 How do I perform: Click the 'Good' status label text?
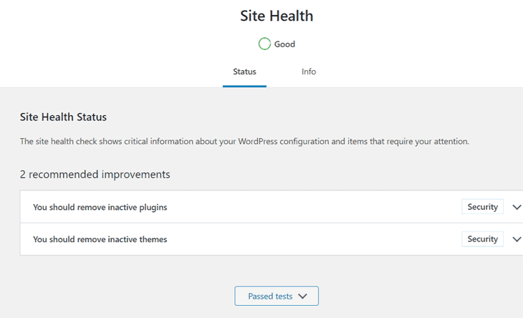pyautogui.click(x=284, y=44)
